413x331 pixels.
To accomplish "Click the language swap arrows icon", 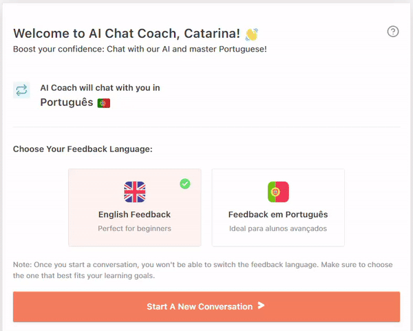I will pyautogui.click(x=21, y=90).
